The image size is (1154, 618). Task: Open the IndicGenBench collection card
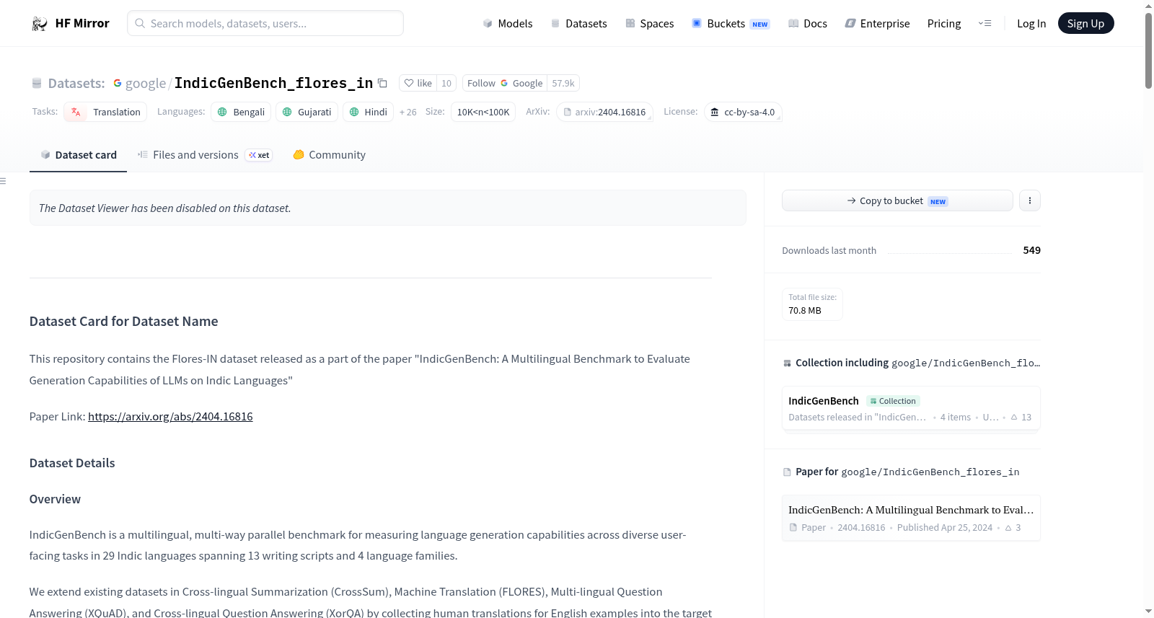(911, 408)
